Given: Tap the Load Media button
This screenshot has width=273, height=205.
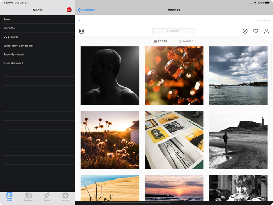Looking at the screenshot, I should pos(262,20).
